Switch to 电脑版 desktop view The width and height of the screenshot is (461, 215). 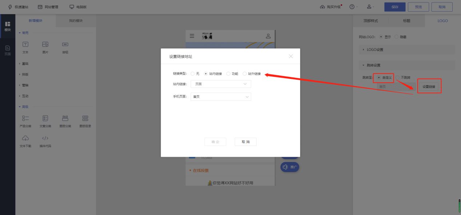78,7
